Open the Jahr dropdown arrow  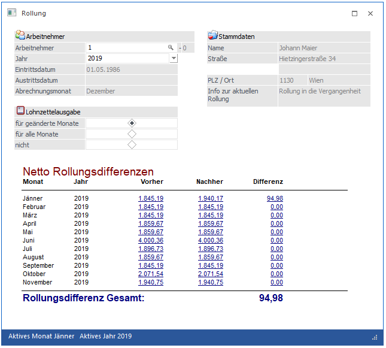(174, 58)
